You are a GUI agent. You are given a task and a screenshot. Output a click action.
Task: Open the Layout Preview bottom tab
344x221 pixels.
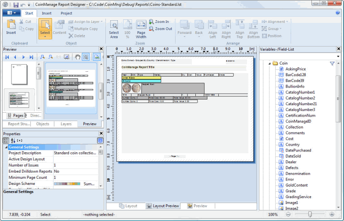coord(163,206)
